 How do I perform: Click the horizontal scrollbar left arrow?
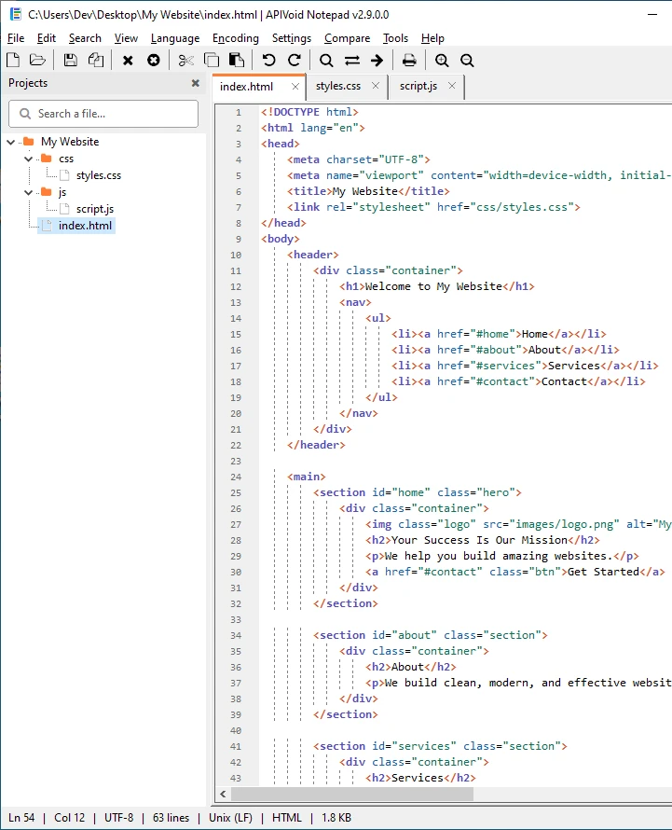click(223, 794)
